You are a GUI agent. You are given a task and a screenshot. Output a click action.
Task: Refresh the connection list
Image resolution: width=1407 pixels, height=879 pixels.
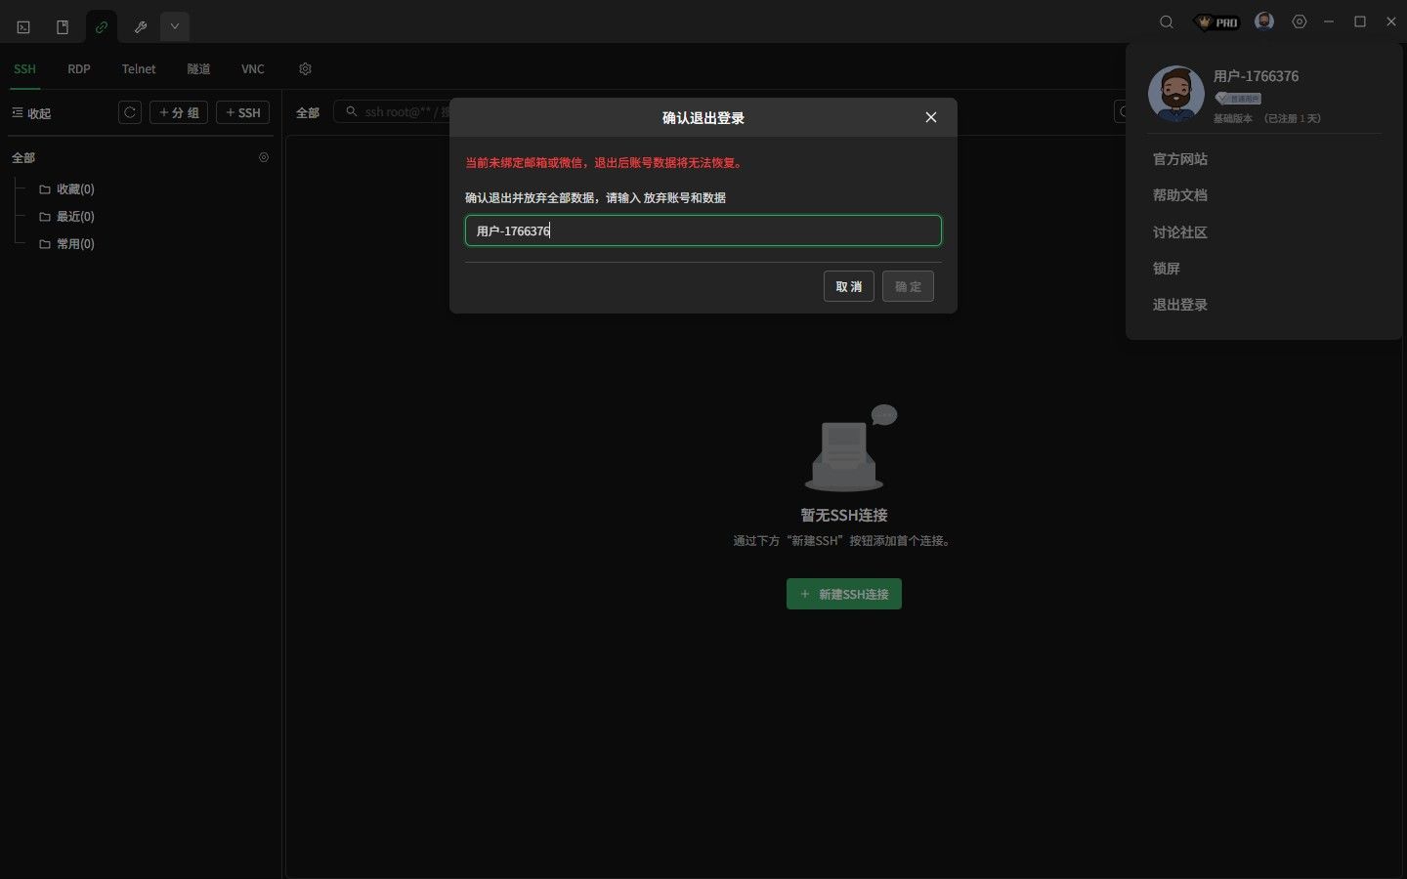pyautogui.click(x=130, y=112)
